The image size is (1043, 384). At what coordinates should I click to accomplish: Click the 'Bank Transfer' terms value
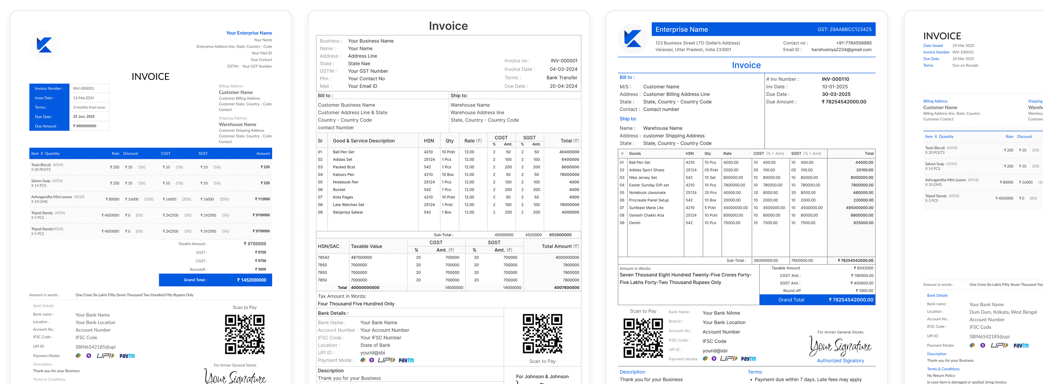(562, 78)
